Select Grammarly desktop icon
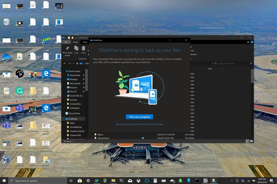Image resolution: width=277 pixels, height=184 pixels. point(19,92)
